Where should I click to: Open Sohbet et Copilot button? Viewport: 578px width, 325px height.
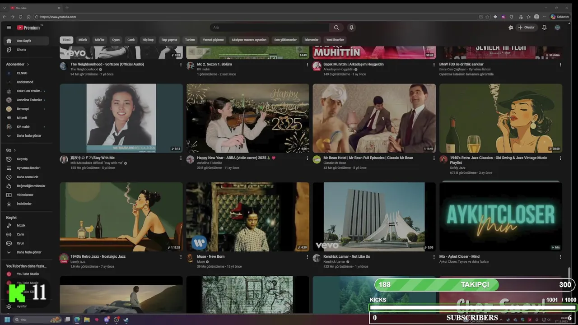click(560, 17)
